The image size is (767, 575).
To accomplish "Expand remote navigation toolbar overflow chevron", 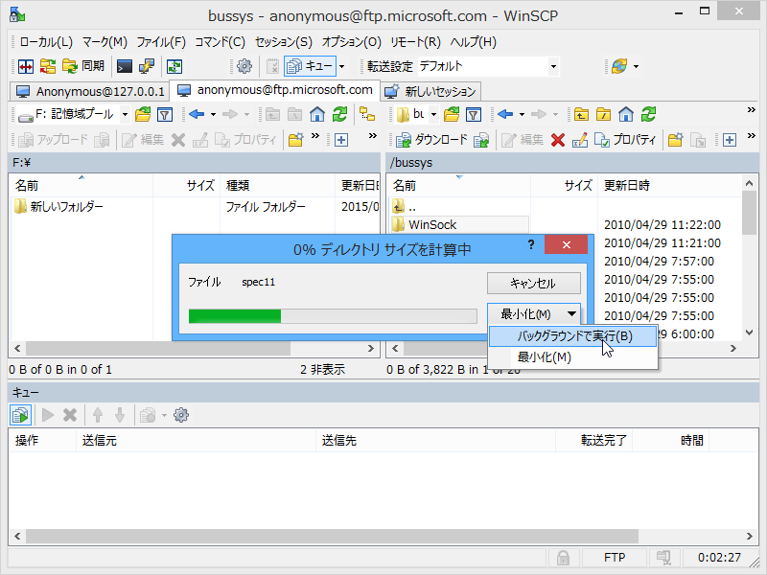I will (x=752, y=110).
